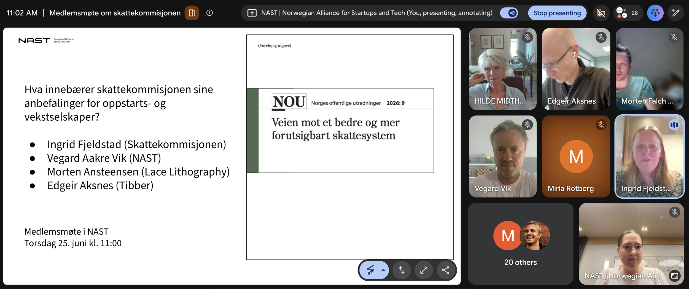Select Vegard Vik's video tile
The image size is (689, 289).
pyautogui.click(x=503, y=156)
